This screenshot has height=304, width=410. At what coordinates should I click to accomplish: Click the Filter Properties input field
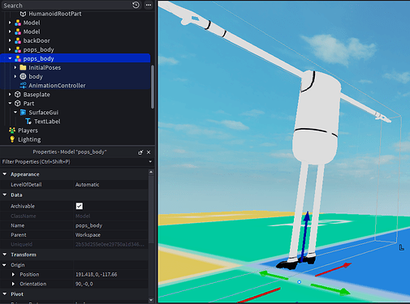pos(74,162)
